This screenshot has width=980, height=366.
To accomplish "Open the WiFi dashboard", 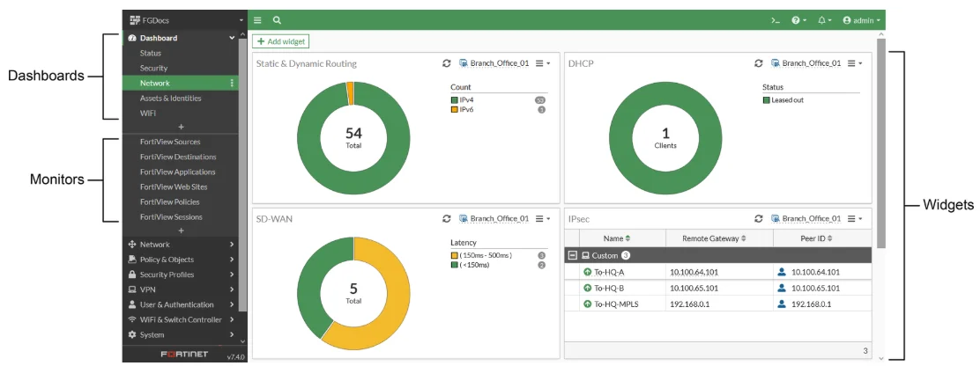I will 147,113.
